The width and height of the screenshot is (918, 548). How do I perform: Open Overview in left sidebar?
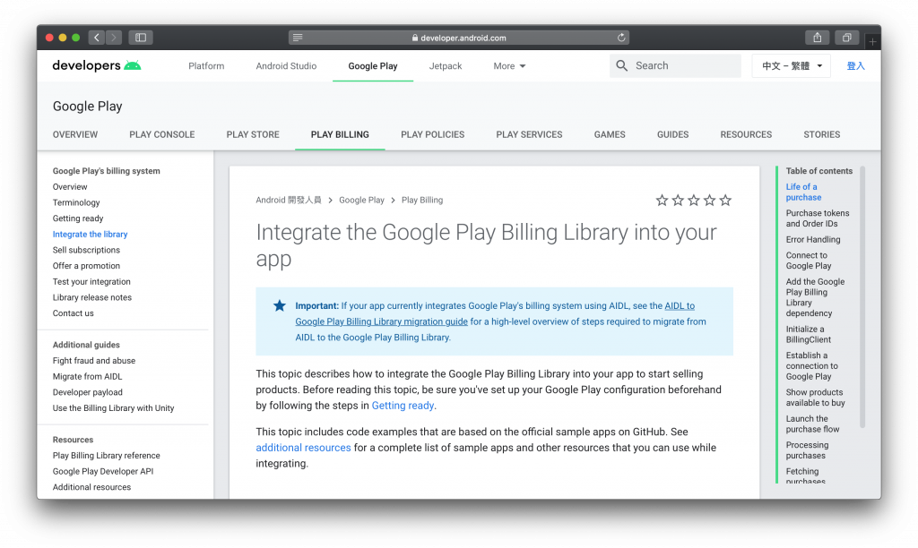(x=70, y=186)
